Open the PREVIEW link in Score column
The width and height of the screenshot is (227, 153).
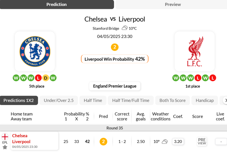point(202,141)
